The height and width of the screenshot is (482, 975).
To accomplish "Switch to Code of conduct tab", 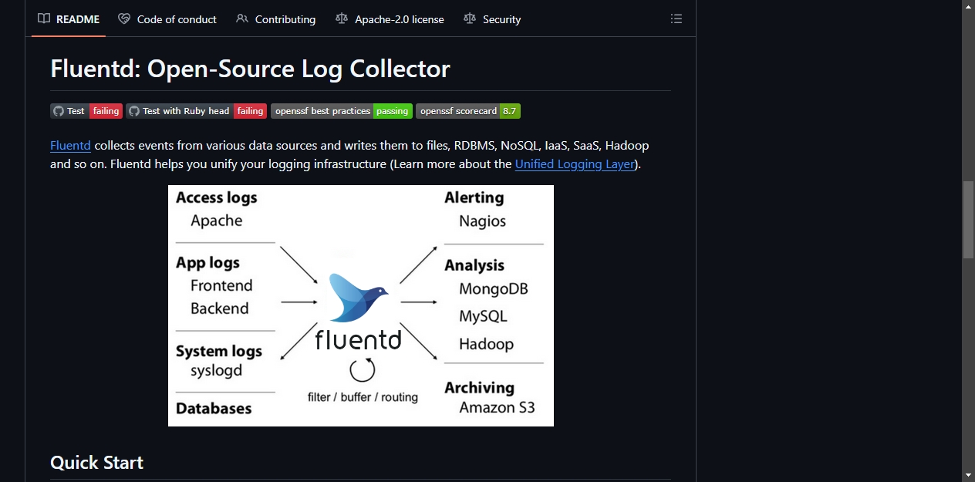I will (x=167, y=19).
